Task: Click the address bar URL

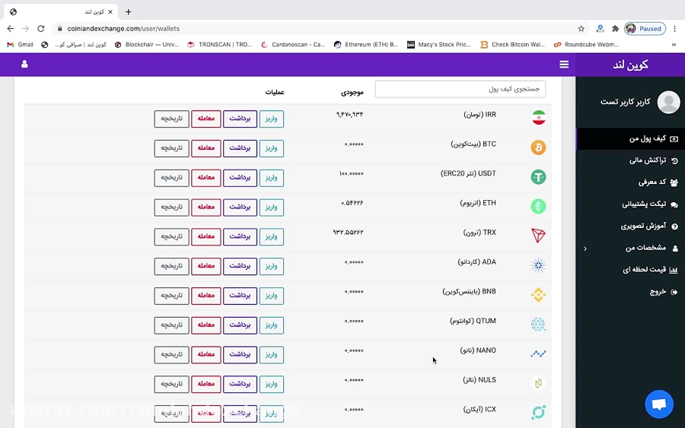Action: [x=123, y=28]
